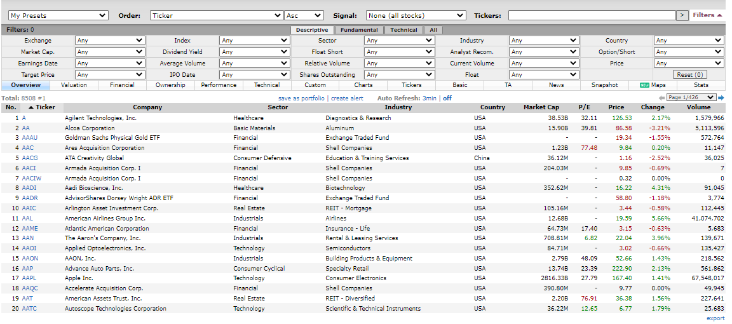Click the REIT - Mortgage industry cell
Image resolution: width=732 pixels, height=324 pixels.
(x=348, y=208)
